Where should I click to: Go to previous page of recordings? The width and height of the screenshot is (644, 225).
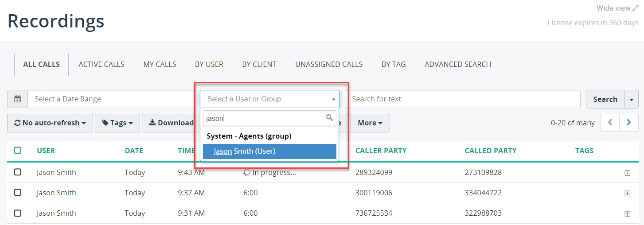click(610, 123)
